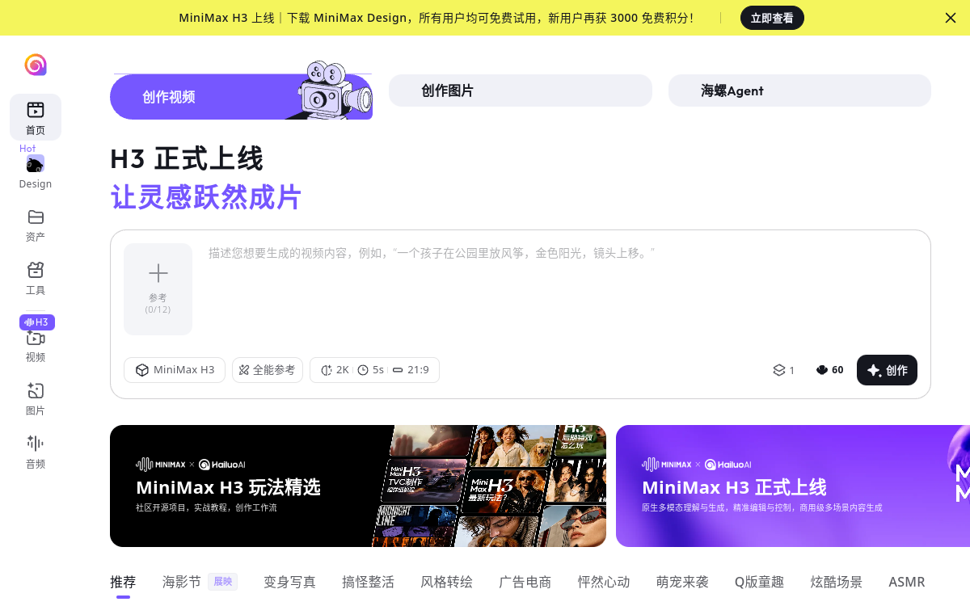Click the 让灵感跃然成片 tagline text
Screen dimensions: 970x606
tap(206, 197)
